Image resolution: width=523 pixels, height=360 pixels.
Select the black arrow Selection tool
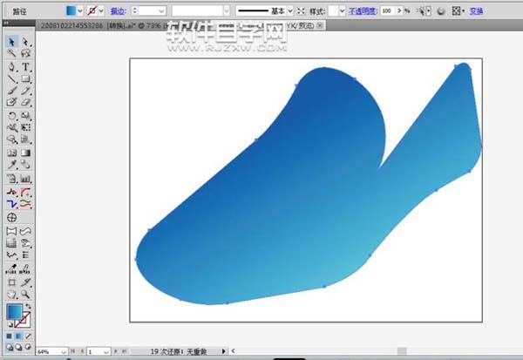pyautogui.click(x=12, y=41)
